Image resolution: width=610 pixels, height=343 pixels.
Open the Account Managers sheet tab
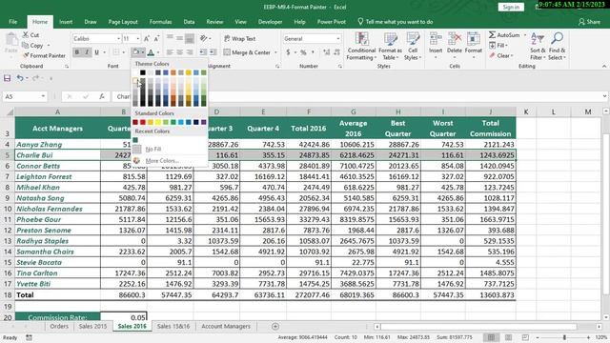(226, 326)
